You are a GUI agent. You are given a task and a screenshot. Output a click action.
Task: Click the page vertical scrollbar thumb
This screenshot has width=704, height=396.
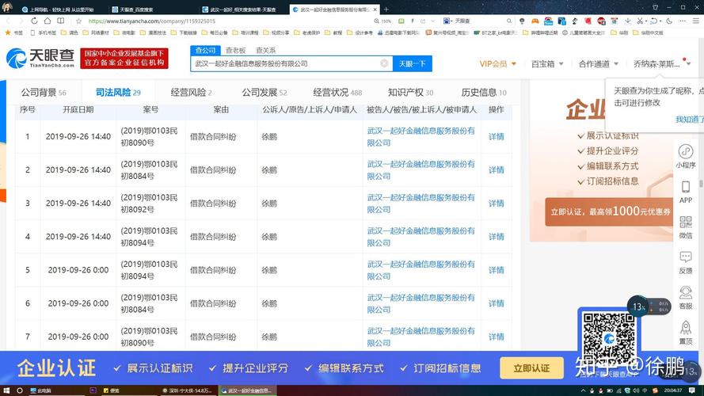(x=701, y=184)
